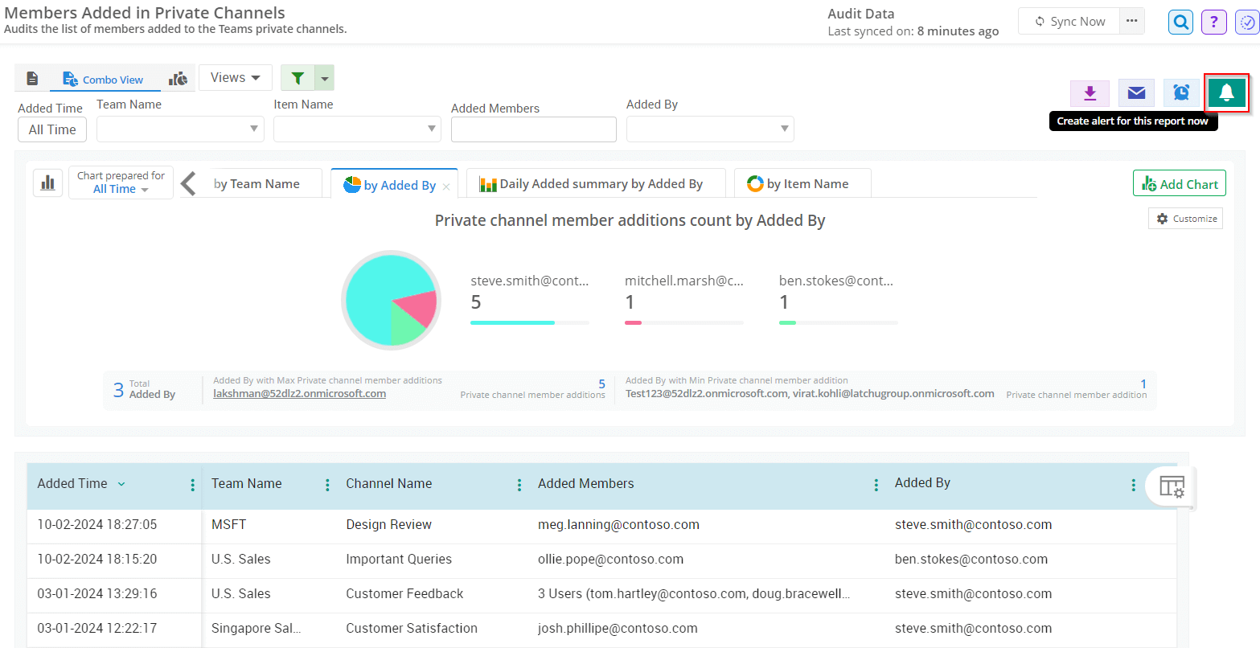Open lakshman@52dlz2.onmicrosoft.com link
Image resolution: width=1260 pixels, height=648 pixels.
pyautogui.click(x=299, y=394)
